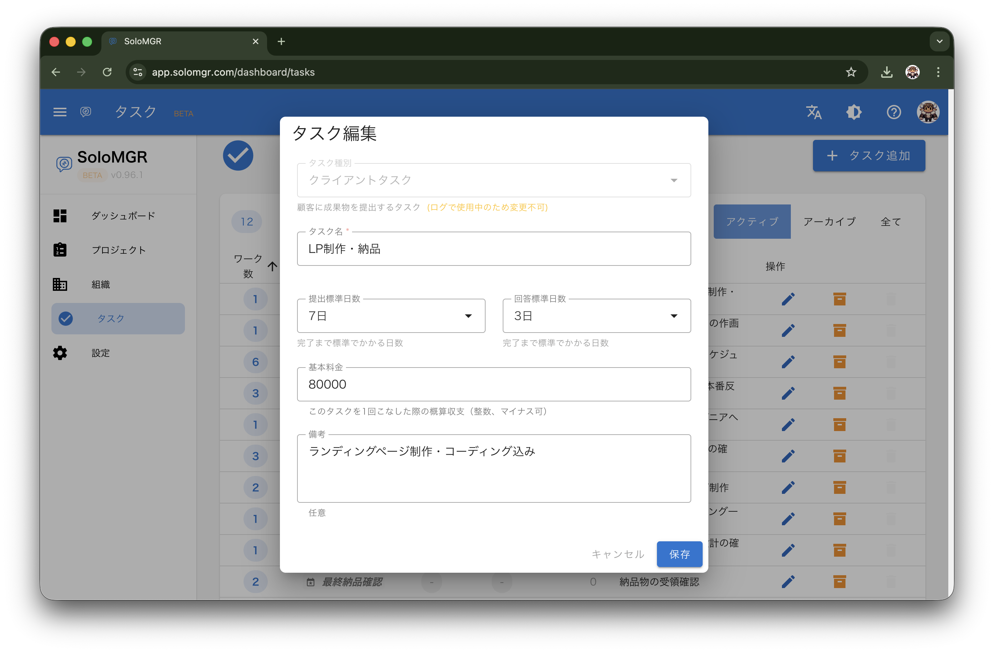Open the language selector icon

click(814, 112)
